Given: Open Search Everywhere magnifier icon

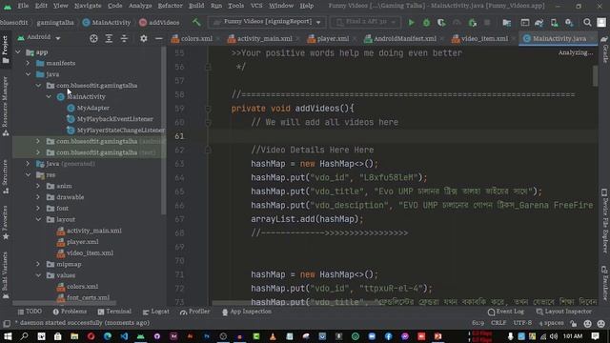Looking at the screenshot, I should [587, 23].
